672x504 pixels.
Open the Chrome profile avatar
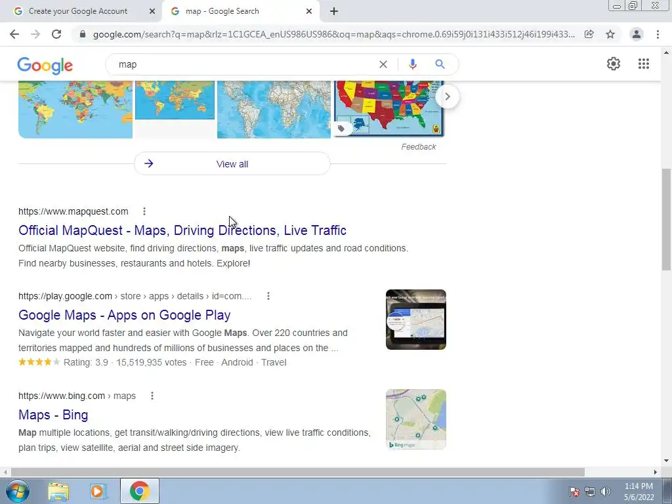[637, 34]
